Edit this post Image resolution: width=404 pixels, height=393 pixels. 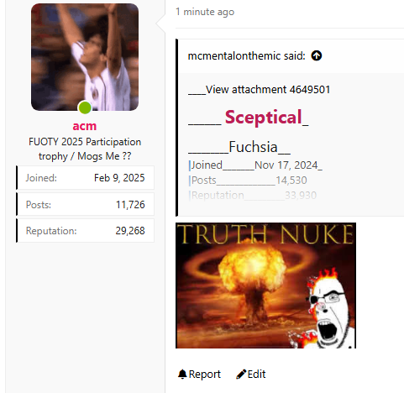(x=251, y=375)
